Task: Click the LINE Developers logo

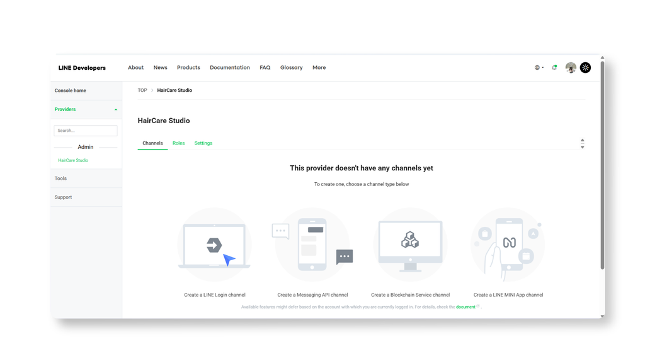Action: [82, 68]
